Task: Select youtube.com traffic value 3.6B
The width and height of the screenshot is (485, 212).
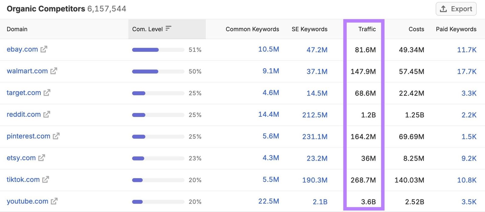Action: [x=368, y=202]
